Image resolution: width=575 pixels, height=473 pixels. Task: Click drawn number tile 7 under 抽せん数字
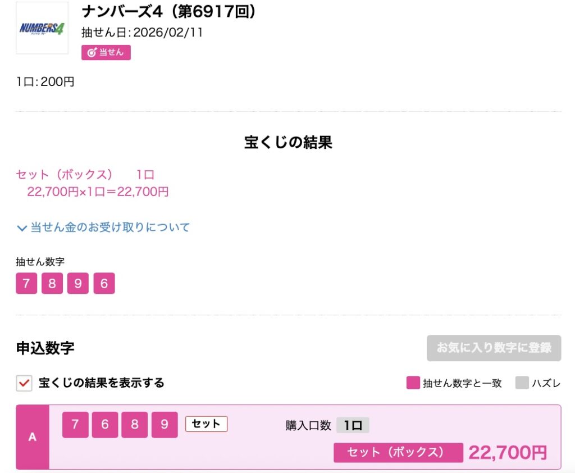(26, 284)
